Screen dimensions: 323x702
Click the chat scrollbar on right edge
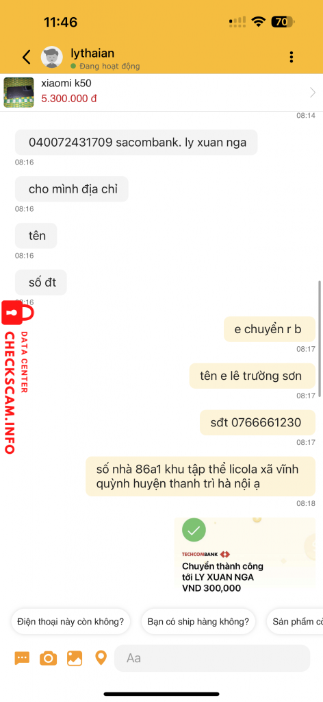(x=319, y=339)
